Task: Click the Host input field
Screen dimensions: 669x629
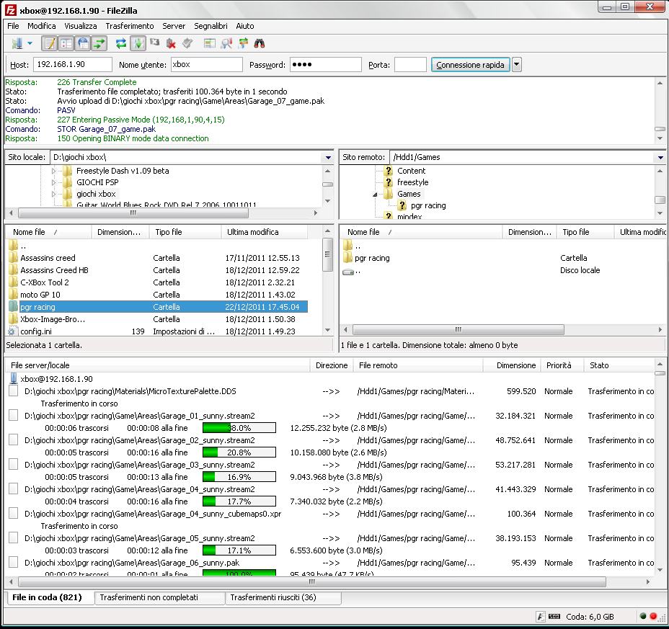Action: 73,64
